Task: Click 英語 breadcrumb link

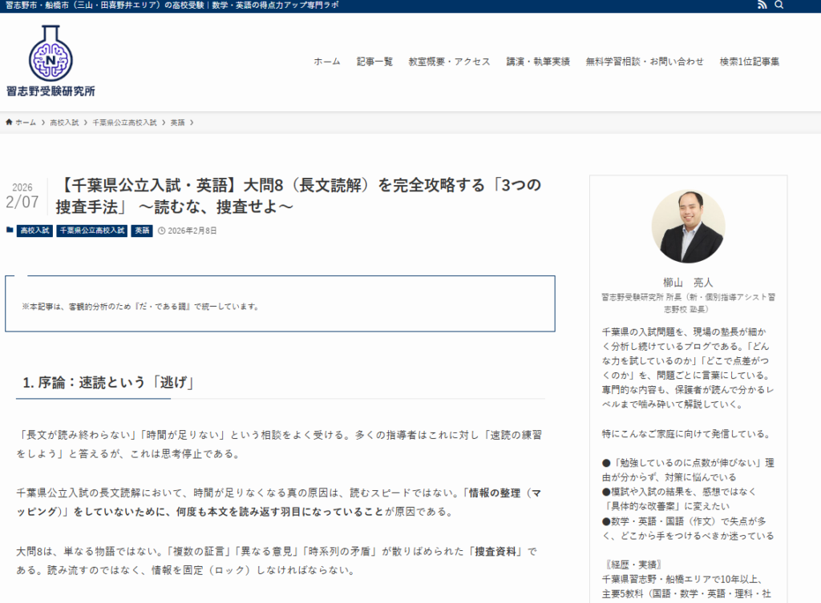Action: click(177, 123)
